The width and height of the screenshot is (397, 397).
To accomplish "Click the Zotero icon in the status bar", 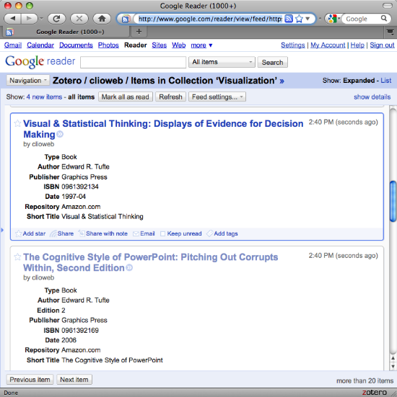I will pos(375,392).
